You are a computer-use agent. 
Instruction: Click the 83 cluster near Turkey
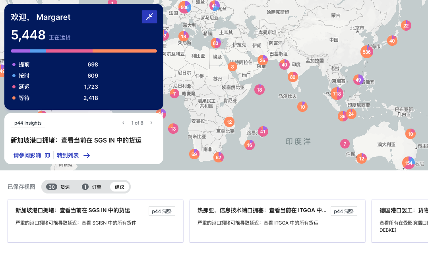tap(216, 43)
